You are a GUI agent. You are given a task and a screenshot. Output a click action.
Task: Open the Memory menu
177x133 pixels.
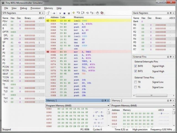pos(48,8)
